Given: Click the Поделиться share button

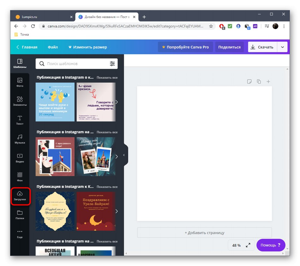Looking at the screenshot, I should 229,47.
